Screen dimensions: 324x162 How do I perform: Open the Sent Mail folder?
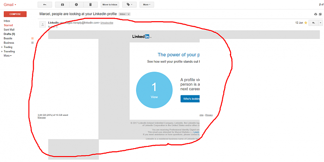[x=9, y=29]
